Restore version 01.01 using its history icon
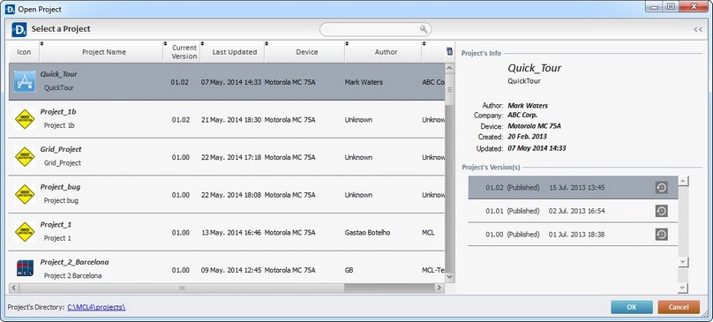The height and width of the screenshot is (322, 713). coord(662,211)
